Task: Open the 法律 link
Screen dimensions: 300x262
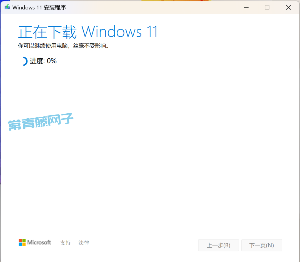Action: click(x=84, y=243)
